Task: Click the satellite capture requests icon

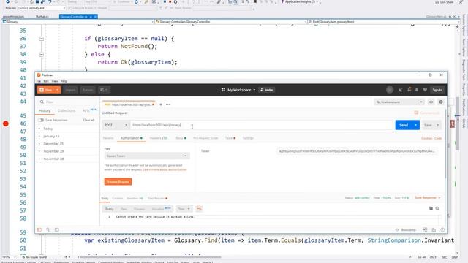Action: [401, 90]
